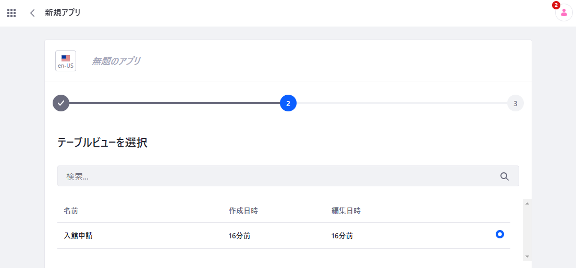Jump to step 3 circle
The height and width of the screenshot is (268, 576).
pos(515,104)
